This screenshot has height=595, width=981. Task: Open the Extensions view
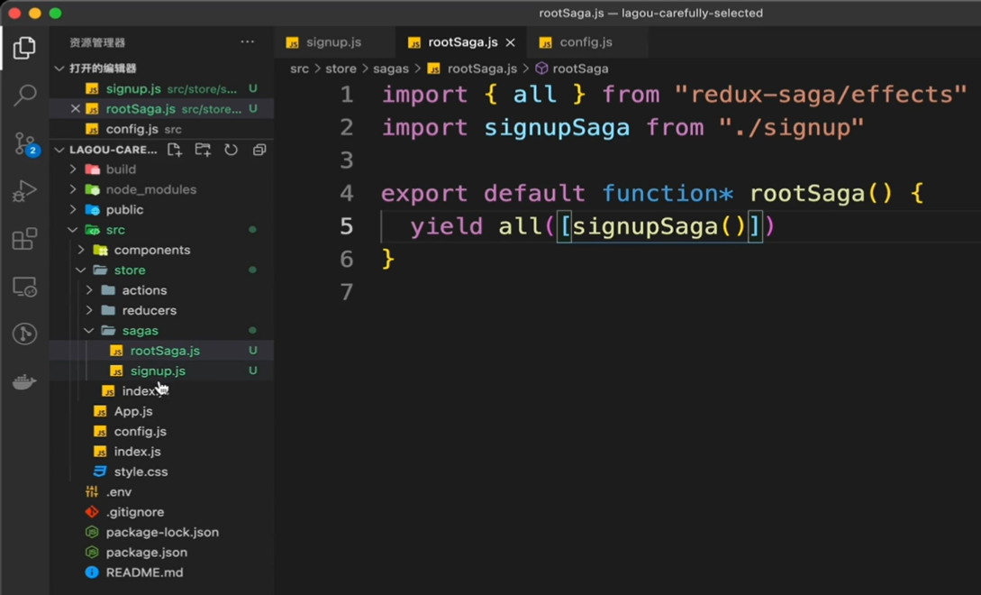tap(24, 239)
